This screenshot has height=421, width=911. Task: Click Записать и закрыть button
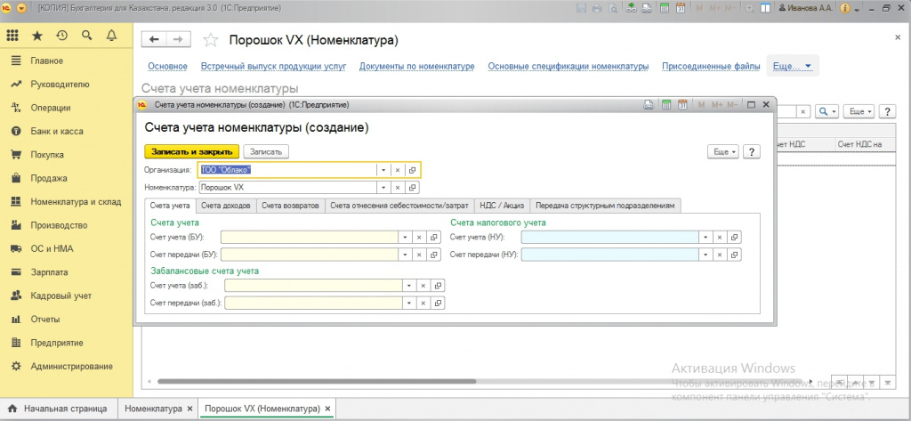[x=192, y=151]
